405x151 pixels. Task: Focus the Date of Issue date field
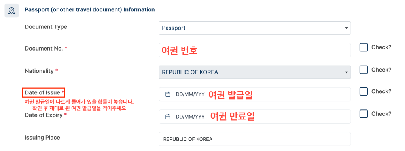coord(255,94)
